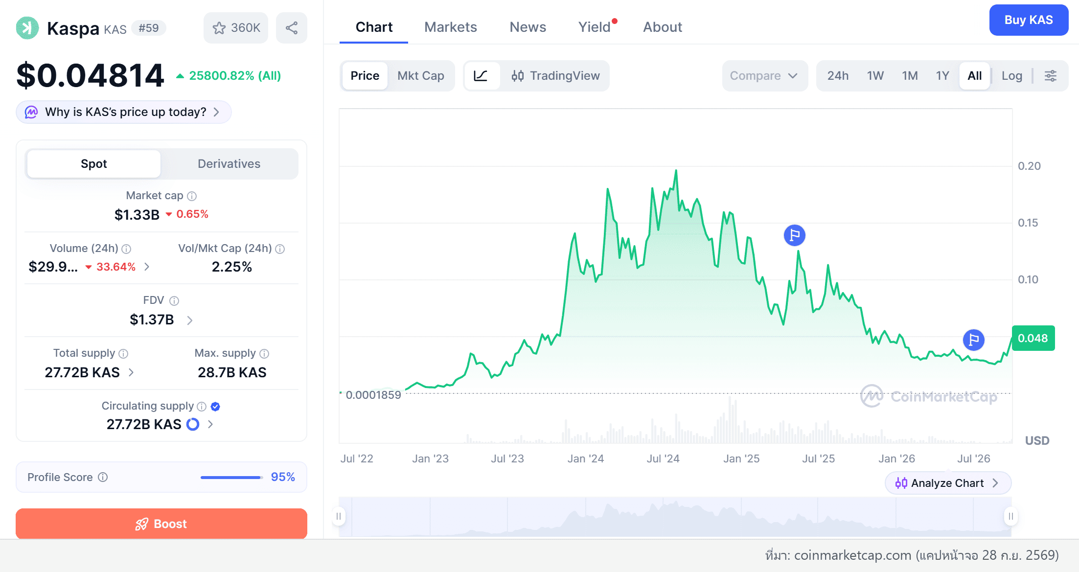
Task: Add Kaspa to watchlist with star button
Action: click(236, 28)
